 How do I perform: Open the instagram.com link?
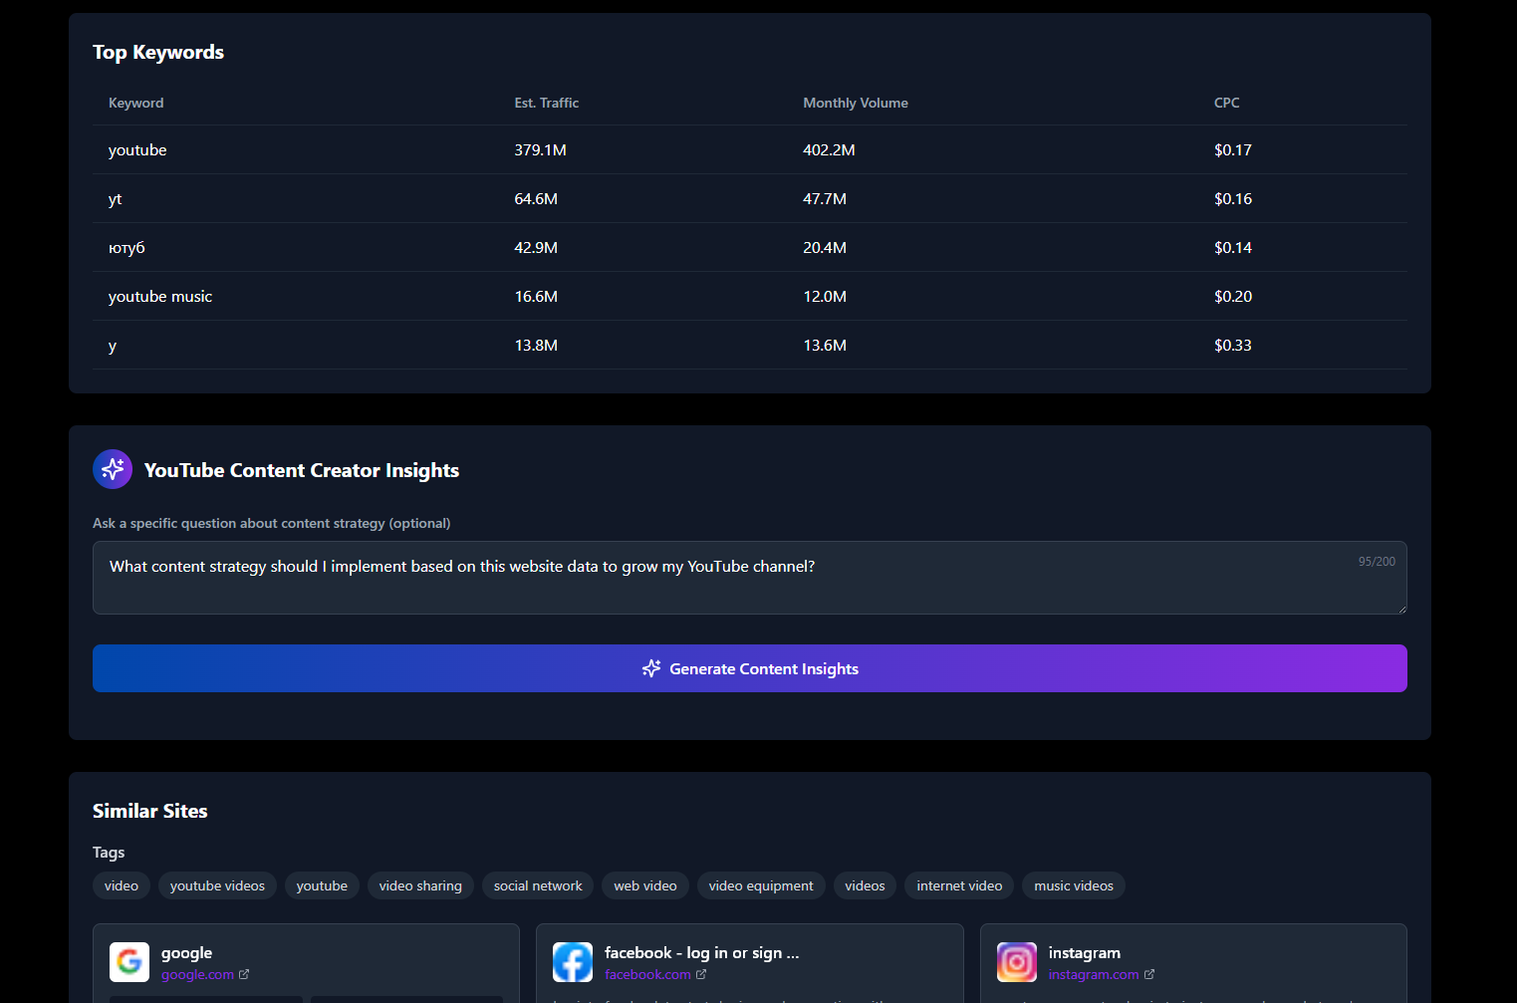(x=1094, y=974)
